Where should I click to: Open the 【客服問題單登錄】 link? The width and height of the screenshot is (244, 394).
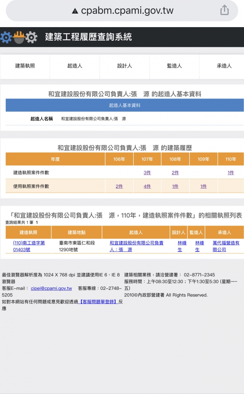click(98, 302)
